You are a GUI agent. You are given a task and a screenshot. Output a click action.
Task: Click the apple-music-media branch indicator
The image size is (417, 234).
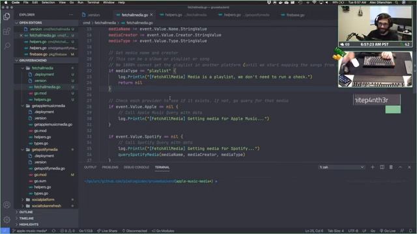[30, 231]
